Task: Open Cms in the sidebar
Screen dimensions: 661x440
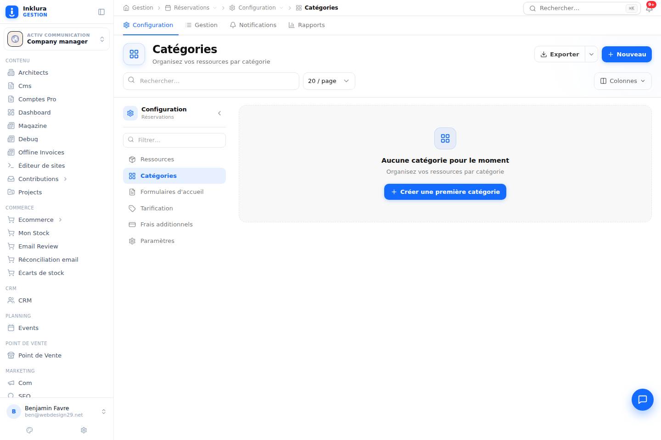Action: [x=57, y=86]
